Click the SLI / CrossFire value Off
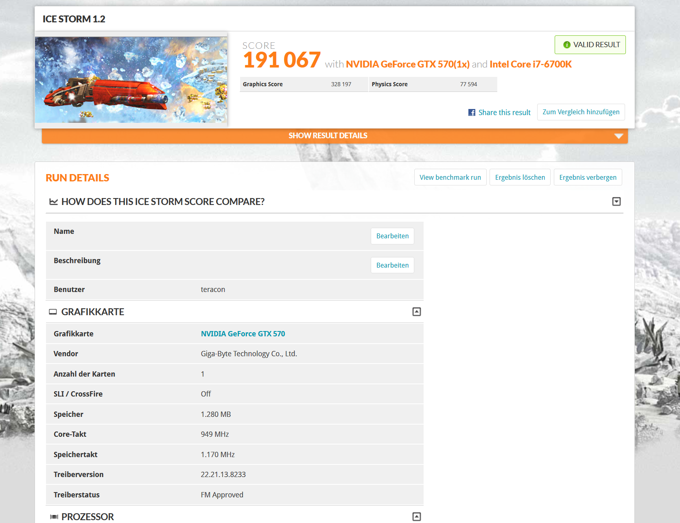 (x=206, y=394)
